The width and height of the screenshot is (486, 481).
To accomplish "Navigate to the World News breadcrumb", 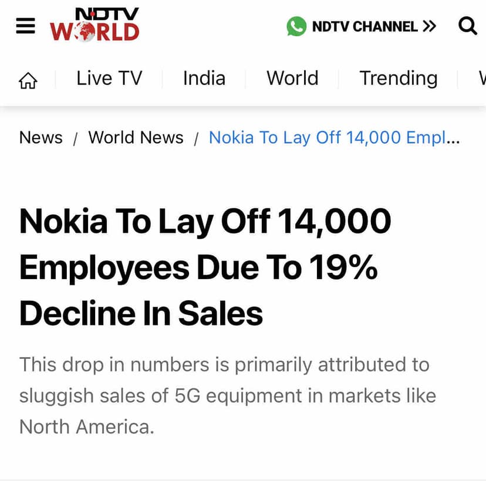I will (x=136, y=137).
